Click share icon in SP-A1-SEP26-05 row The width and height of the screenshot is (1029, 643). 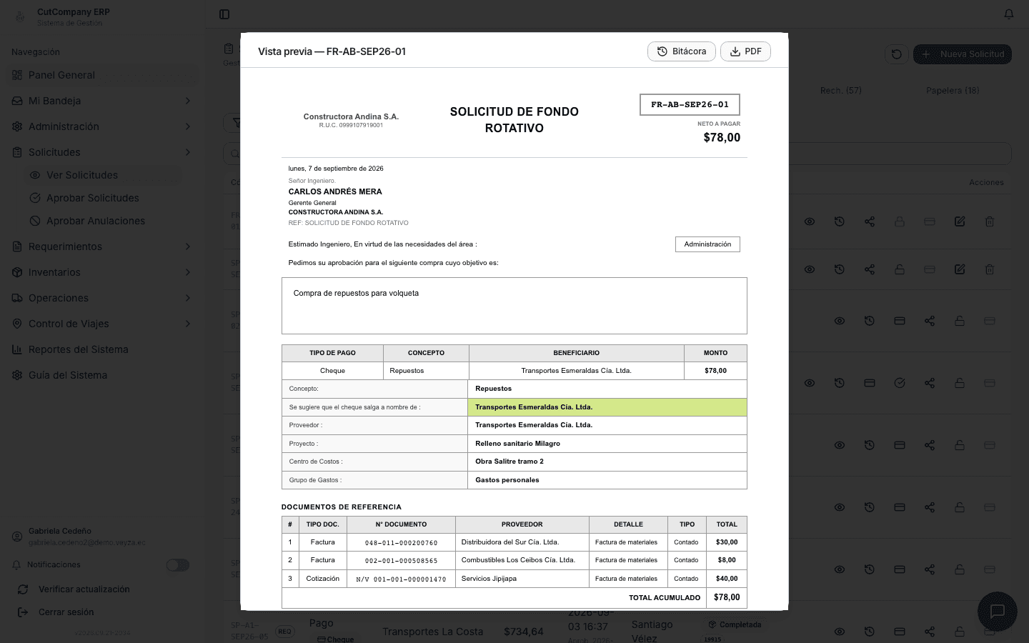point(930,632)
